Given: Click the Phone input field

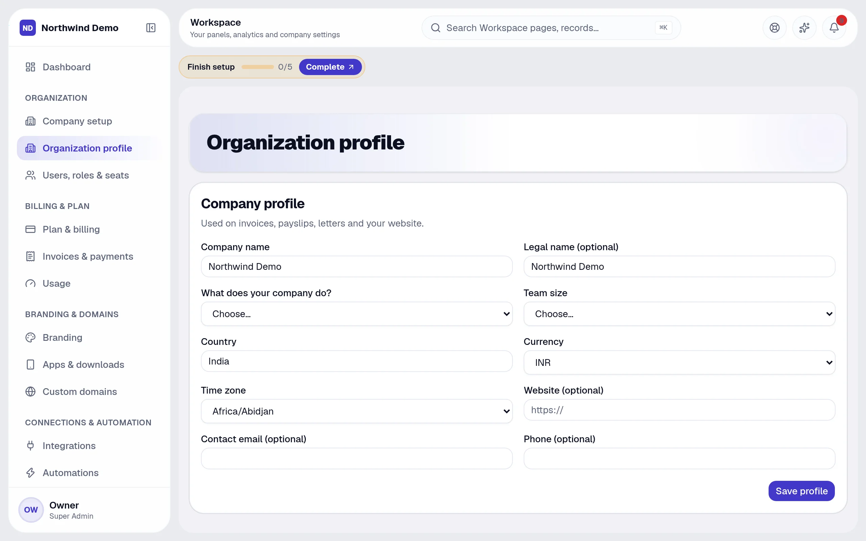Looking at the screenshot, I should (679, 458).
